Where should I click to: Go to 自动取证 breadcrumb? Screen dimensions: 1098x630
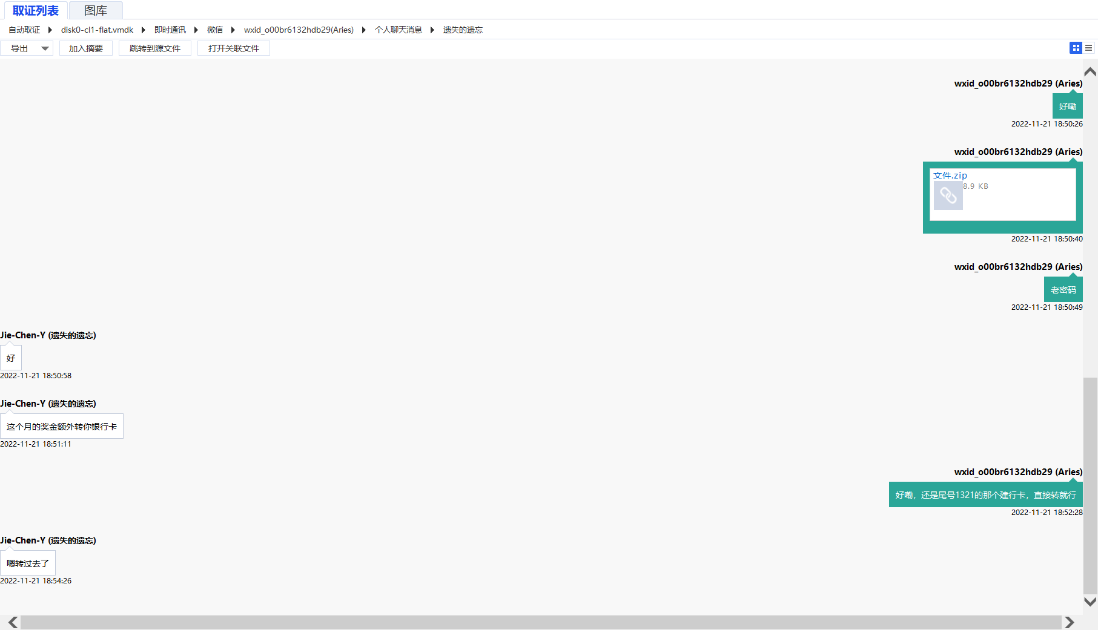(24, 30)
